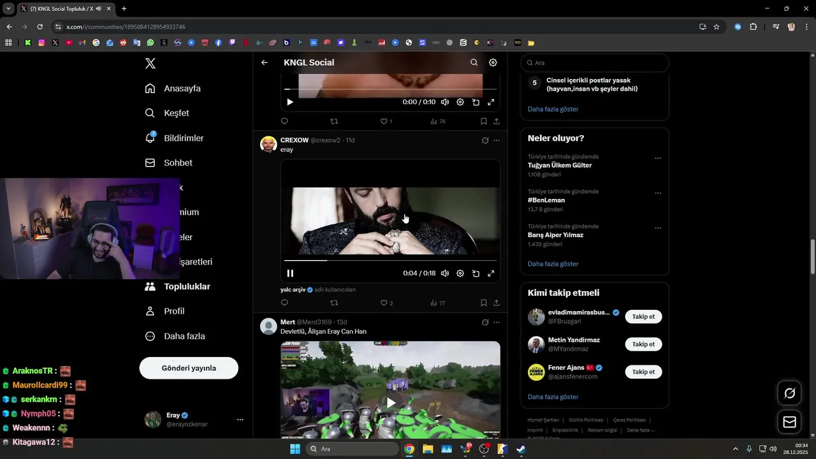Click the Windows taskbar search box Ara
This screenshot has height=459, width=816.
(x=352, y=449)
